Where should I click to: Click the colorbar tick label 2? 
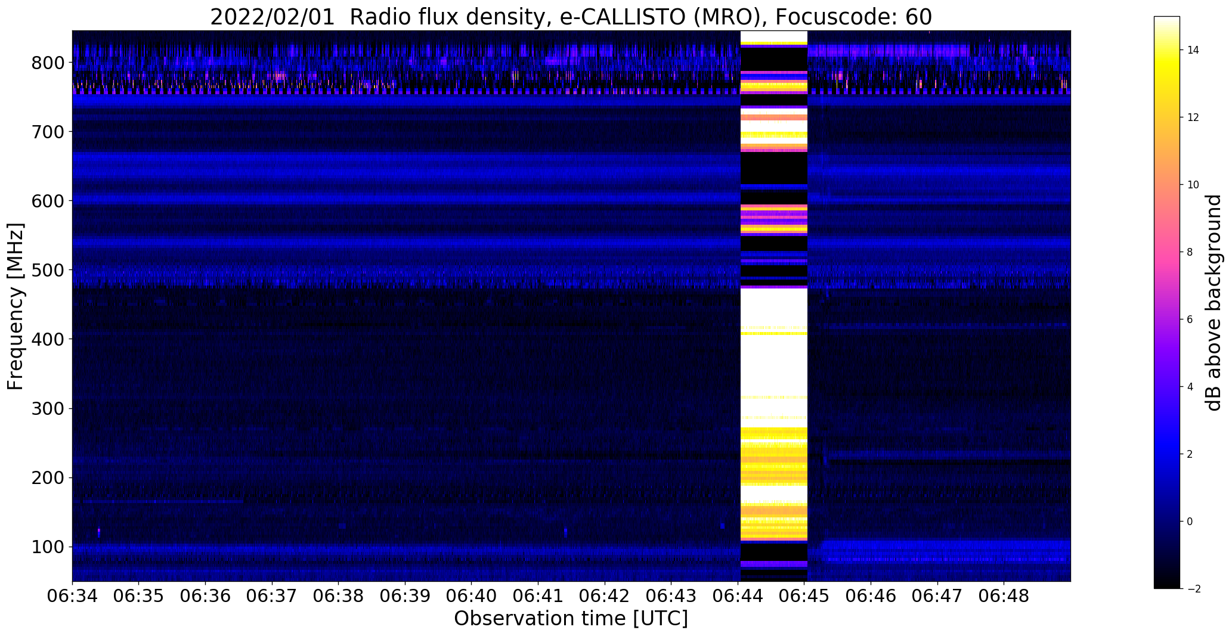1190,454
